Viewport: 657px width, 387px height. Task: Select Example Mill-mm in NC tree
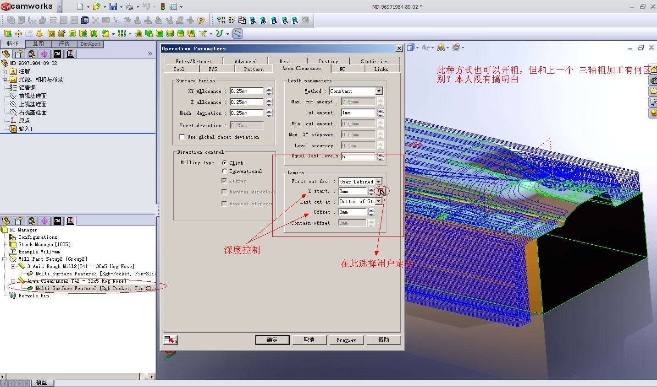coord(39,252)
